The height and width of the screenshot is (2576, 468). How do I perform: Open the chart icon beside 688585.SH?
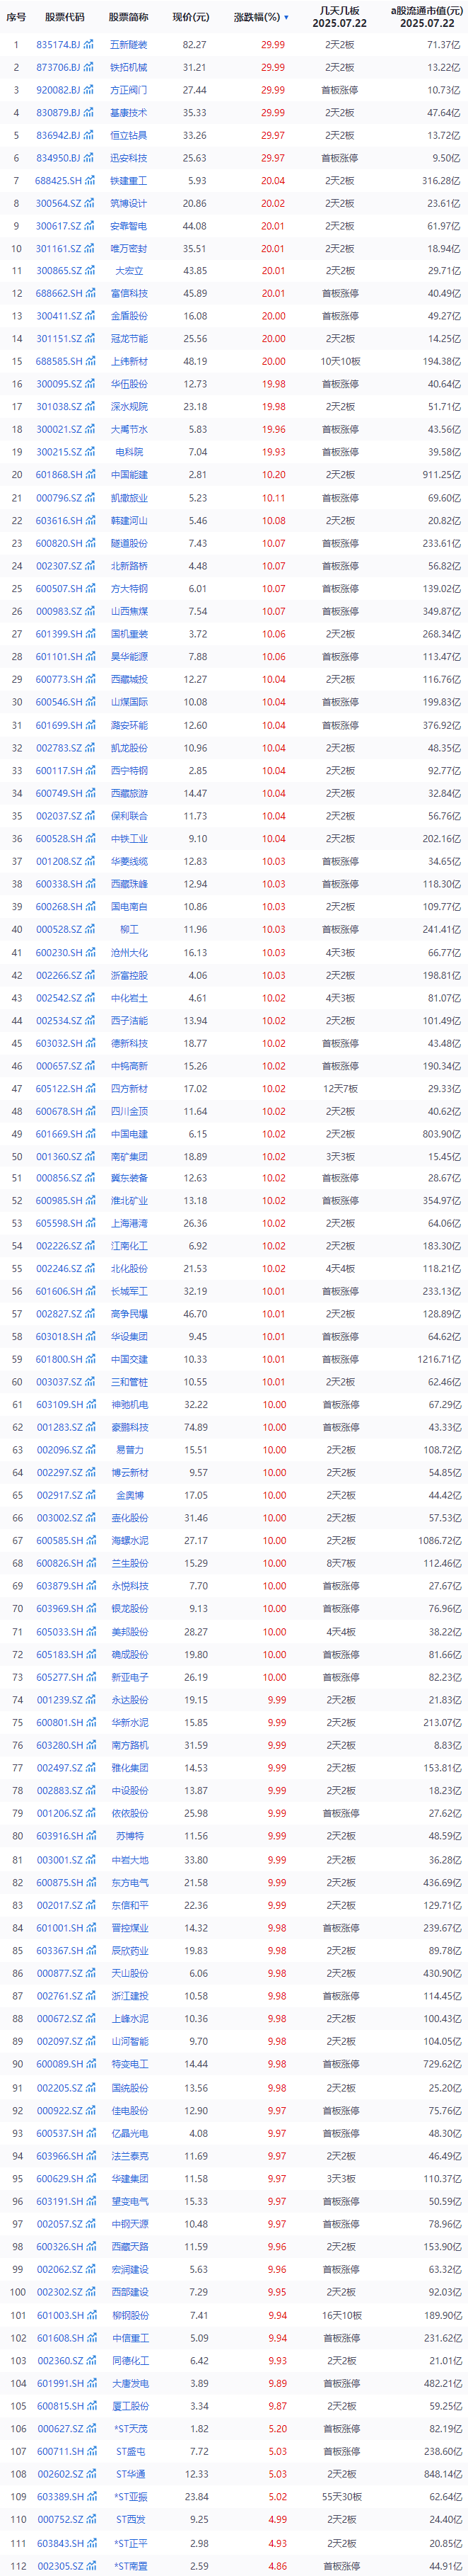tap(90, 362)
